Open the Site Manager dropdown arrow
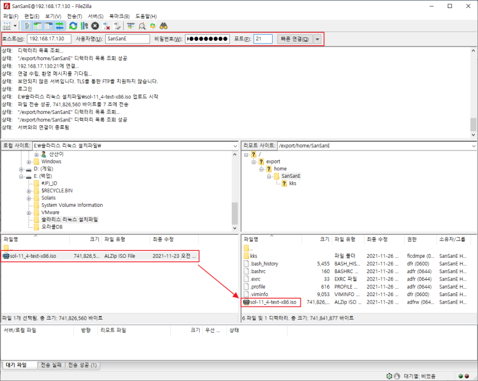 (x=15, y=26)
